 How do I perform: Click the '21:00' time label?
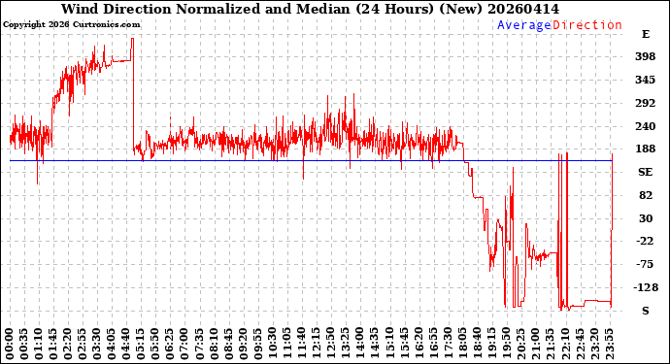coord(535,345)
